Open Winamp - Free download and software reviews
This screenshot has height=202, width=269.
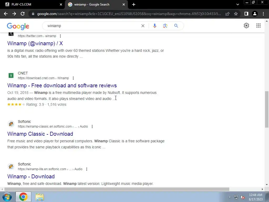62,85
